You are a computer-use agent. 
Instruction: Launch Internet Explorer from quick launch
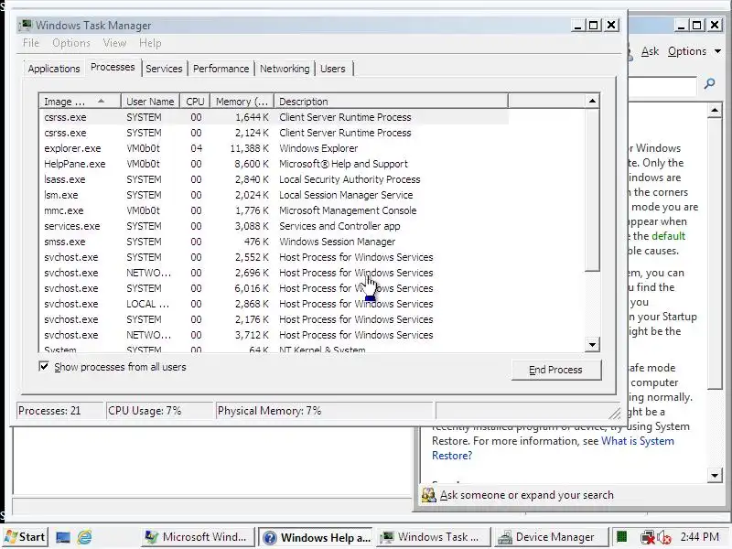84,537
